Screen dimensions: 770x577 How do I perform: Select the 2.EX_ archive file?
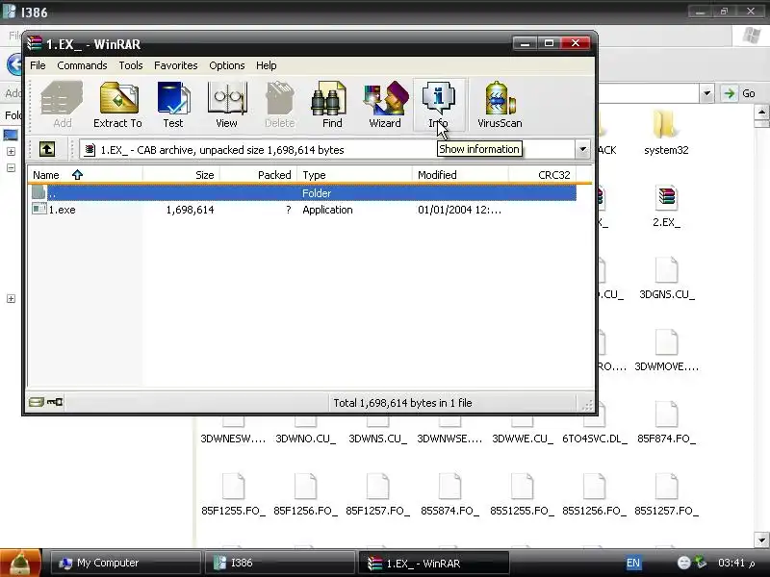click(x=666, y=206)
